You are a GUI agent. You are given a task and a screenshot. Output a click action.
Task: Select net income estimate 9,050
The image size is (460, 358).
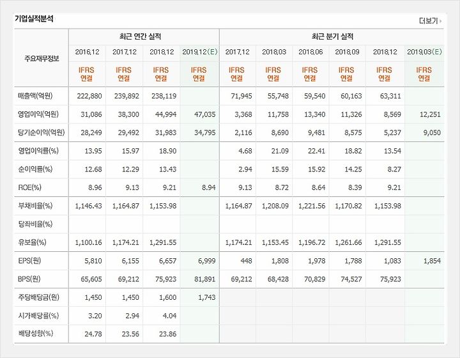(432, 132)
